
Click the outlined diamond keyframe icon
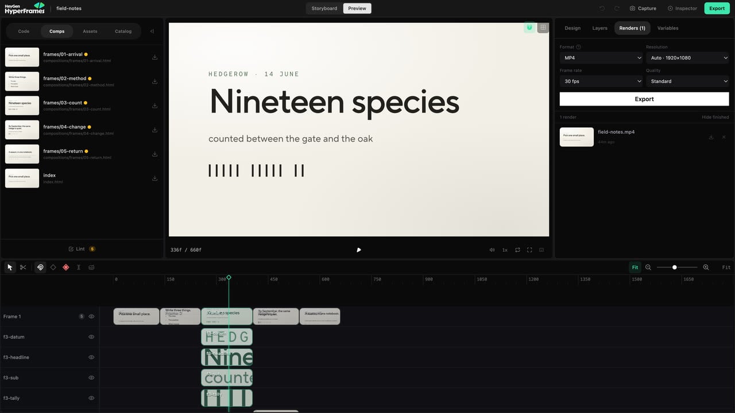[x=53, y=267]
